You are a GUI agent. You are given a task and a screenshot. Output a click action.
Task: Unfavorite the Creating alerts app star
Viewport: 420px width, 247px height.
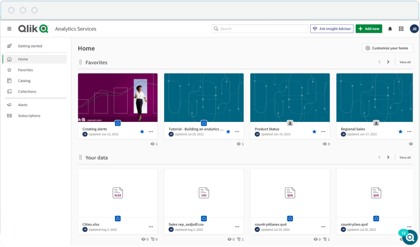pos(142,131)
